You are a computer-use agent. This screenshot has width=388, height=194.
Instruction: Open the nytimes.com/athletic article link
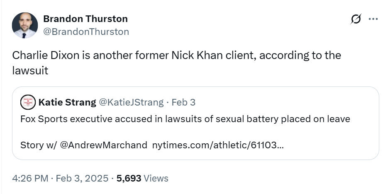(x=218, y=145)
